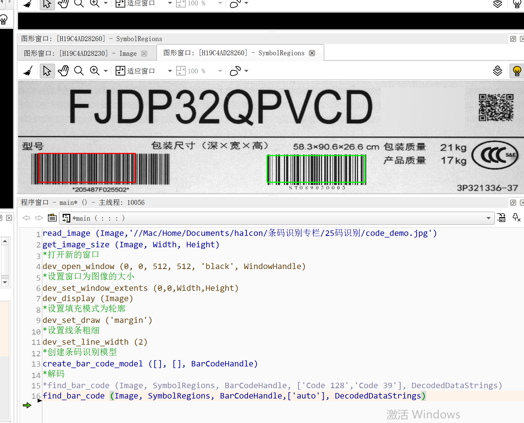Click the up arrow of the left scrollbar
The height and width of the screenshot is (423, 524).
[x=5, y=240]
